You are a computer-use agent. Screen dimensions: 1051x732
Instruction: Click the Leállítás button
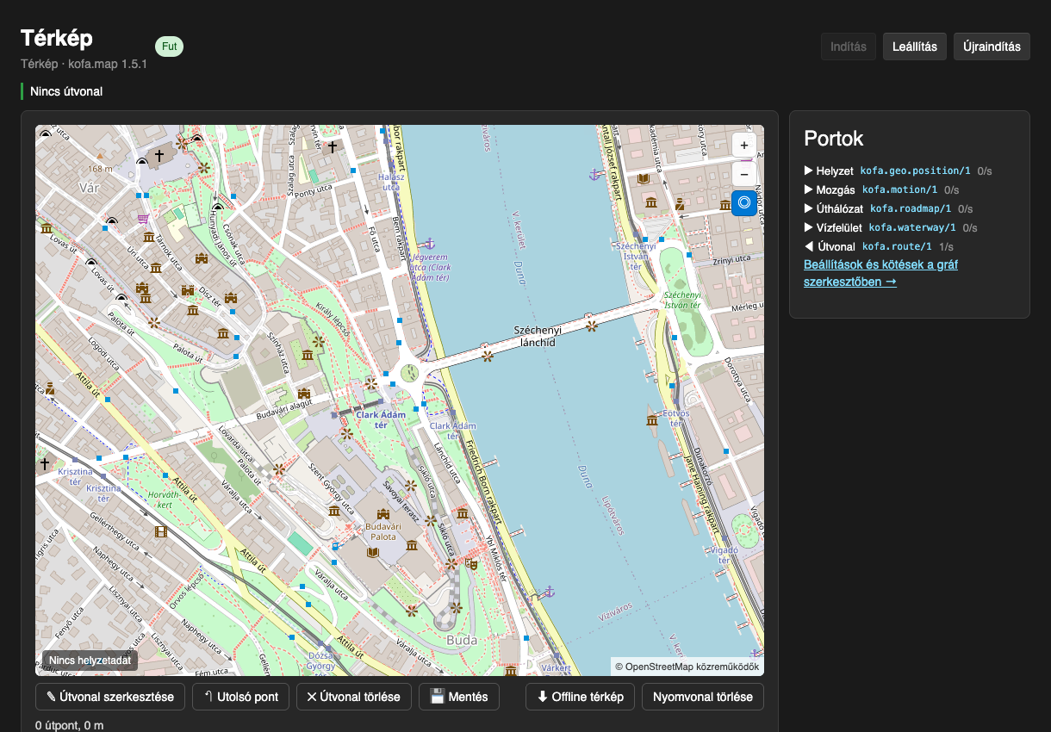[x=915, y=47]
